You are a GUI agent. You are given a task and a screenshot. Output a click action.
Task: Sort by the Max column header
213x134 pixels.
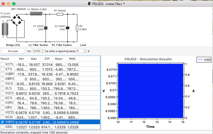click(34, 59)
